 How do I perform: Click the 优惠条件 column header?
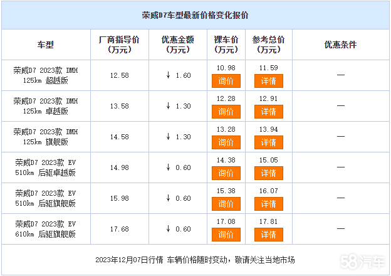(x=340, y=45)
